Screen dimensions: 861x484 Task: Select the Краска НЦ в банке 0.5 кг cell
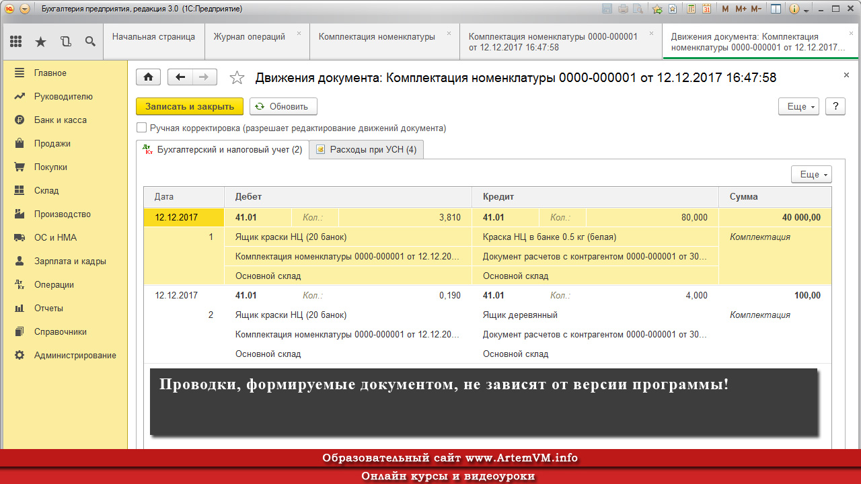(595, 237)
